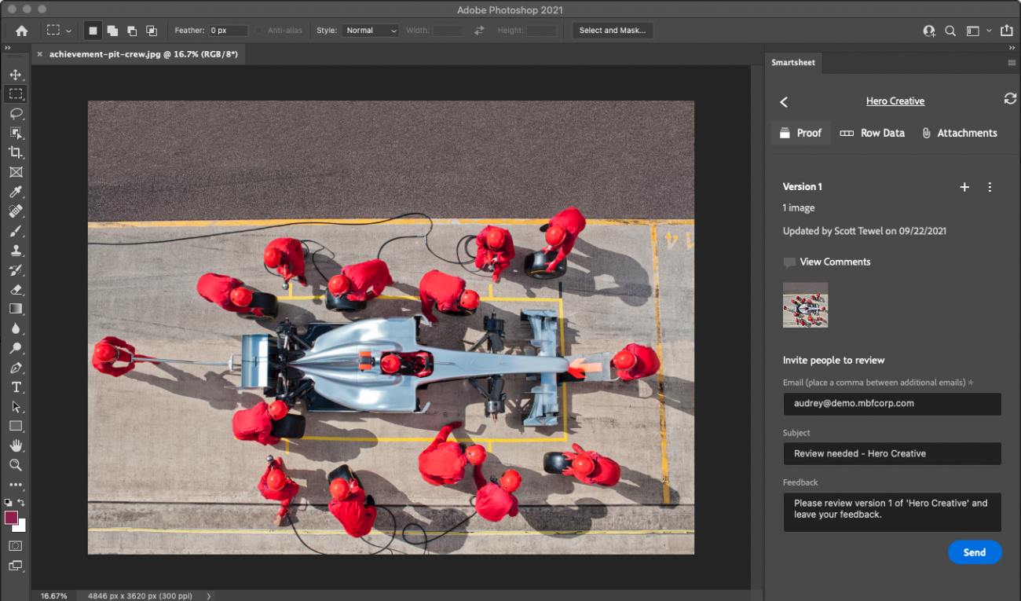This screenshot has height=601, width=1021.
Task: Pick the Eyedropper tool
Action: pyautogui.click(x=16, y=192)
